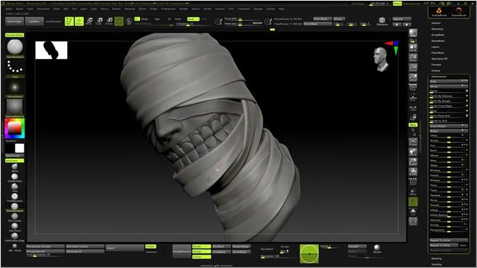Select the EraserBrush tool
This screenshot has width=477, height=268.
[459, 12]
